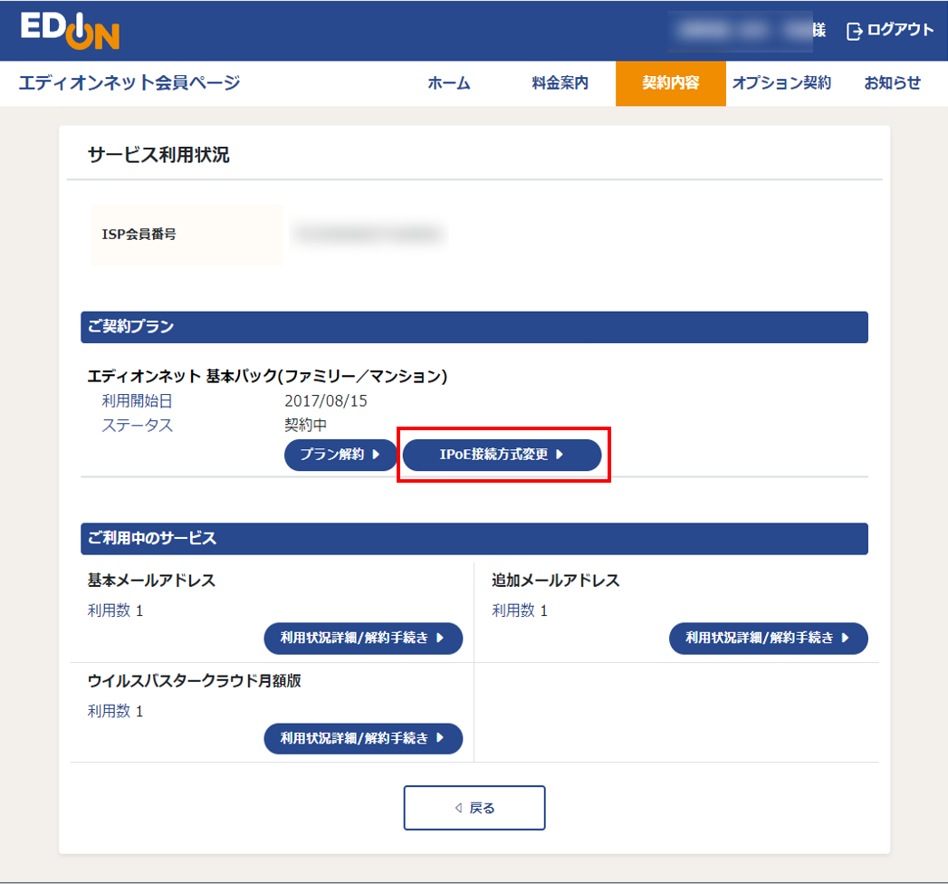Viewport: 948px width, 884px height.
Task: Click the エディオンネット会員ページ site title
Action: pyautogui.click(x=129, y=83)
